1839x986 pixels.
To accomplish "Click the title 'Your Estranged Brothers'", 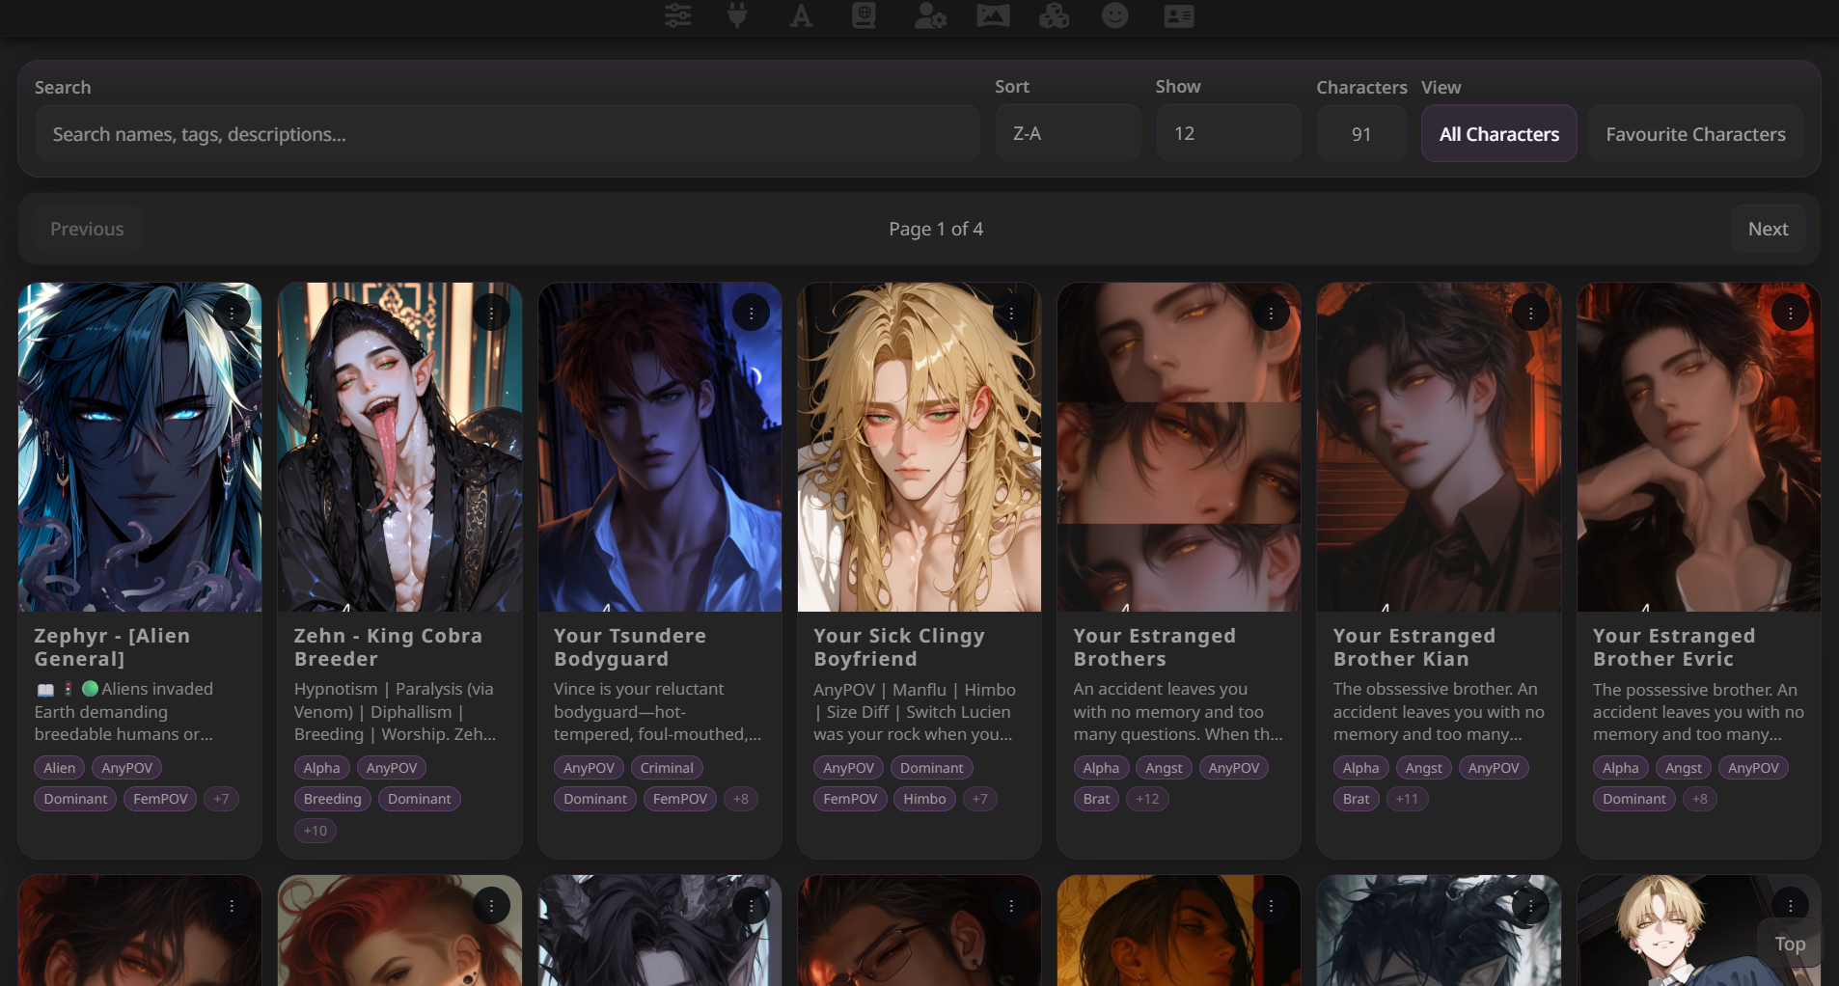I will [x=1155, y=647].
